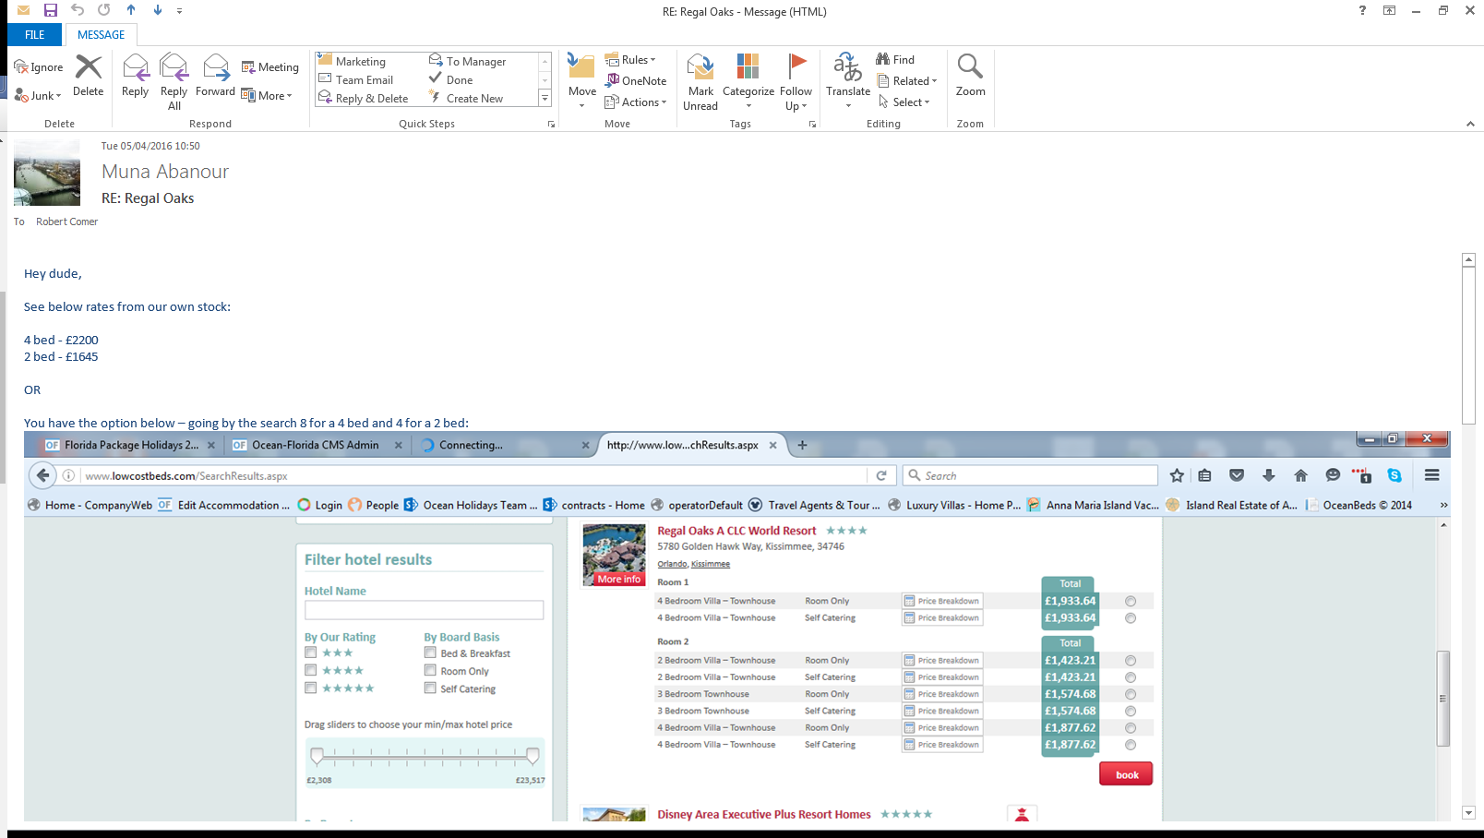Open the browser home page icon
Image resolution: width=1484 pixels, height=838 pixels.
click(x=1300, y=475)
